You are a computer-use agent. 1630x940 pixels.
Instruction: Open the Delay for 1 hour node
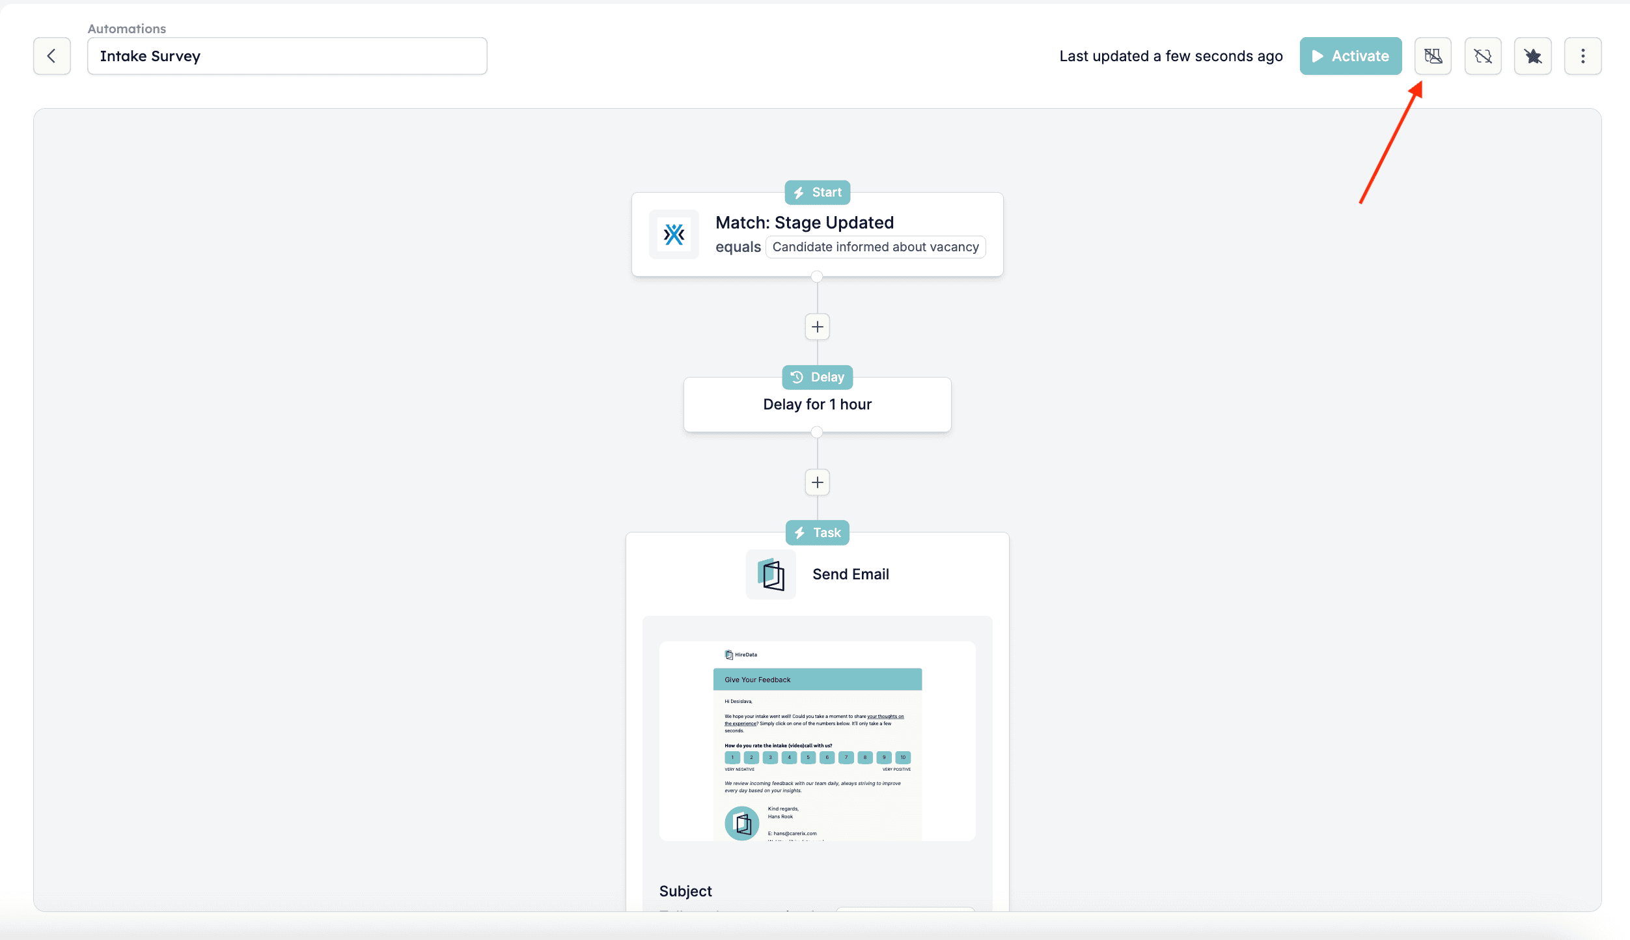pyautogui.click(x=818, y=404)
